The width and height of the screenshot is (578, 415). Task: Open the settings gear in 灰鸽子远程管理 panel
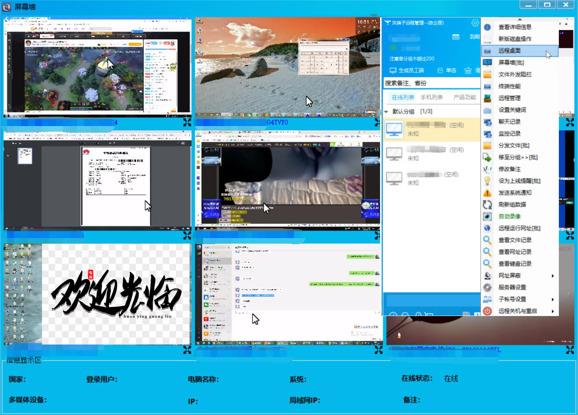(x=475, y=22)
